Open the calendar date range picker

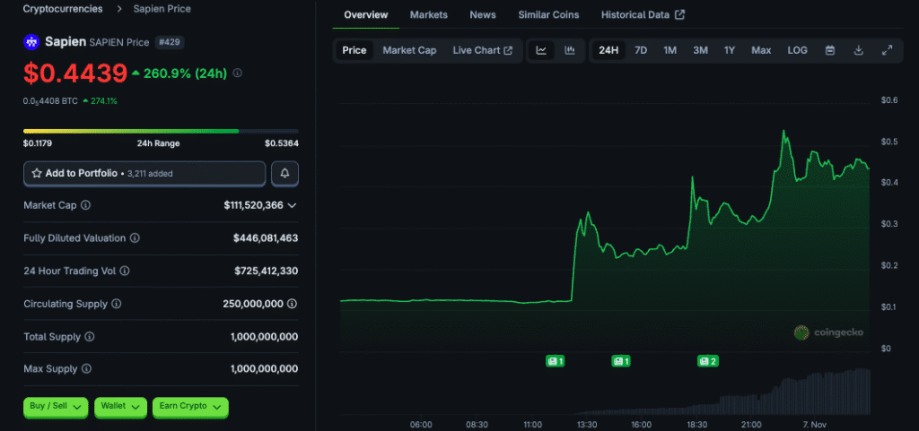[830, 50]
